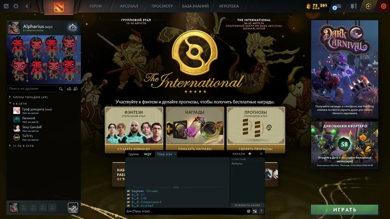Screen dimensions: 390x219
Task: Open the ИГРОТЕКА menu
Action: point(229,6)
